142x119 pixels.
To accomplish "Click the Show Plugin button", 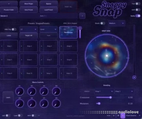I will pos(29,4).
